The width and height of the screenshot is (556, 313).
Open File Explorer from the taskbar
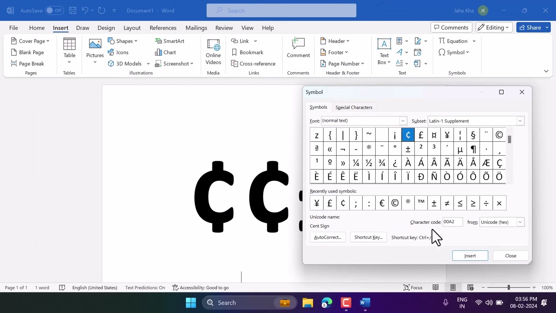pos(308,303)
